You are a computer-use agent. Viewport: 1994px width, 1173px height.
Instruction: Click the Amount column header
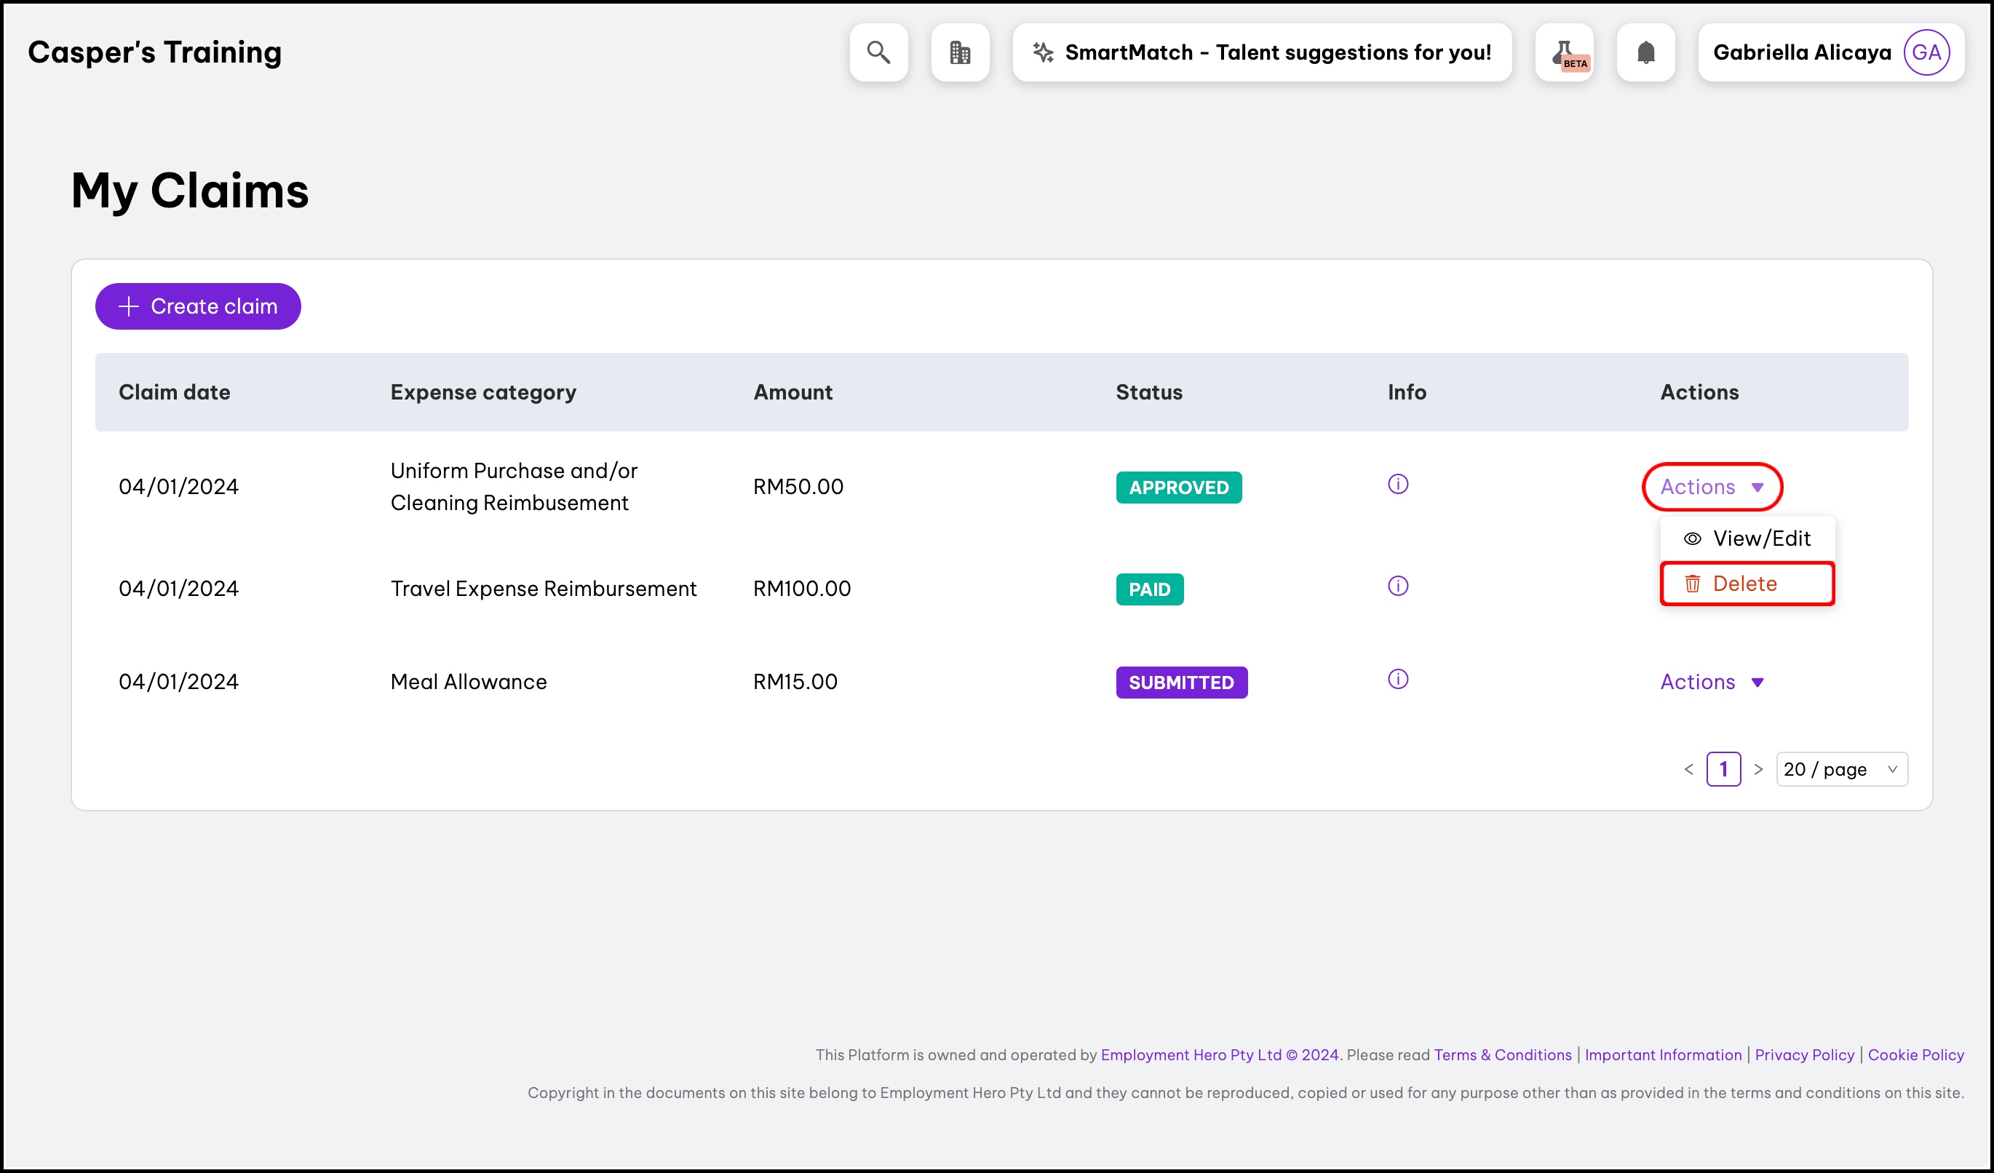(793, 392)
